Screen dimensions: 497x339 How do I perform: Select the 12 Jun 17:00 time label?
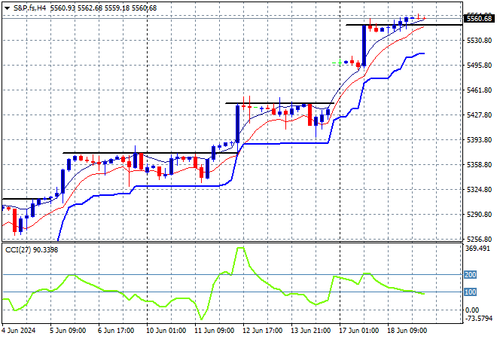(x=262, y=331)
